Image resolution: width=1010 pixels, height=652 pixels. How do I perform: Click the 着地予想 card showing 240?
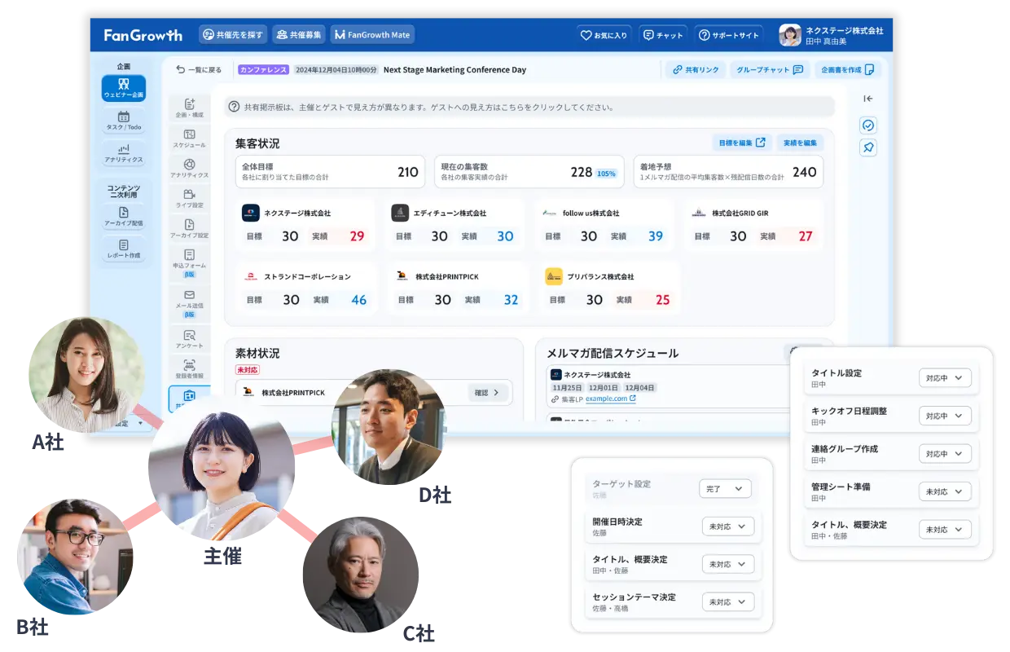[728, 172]
